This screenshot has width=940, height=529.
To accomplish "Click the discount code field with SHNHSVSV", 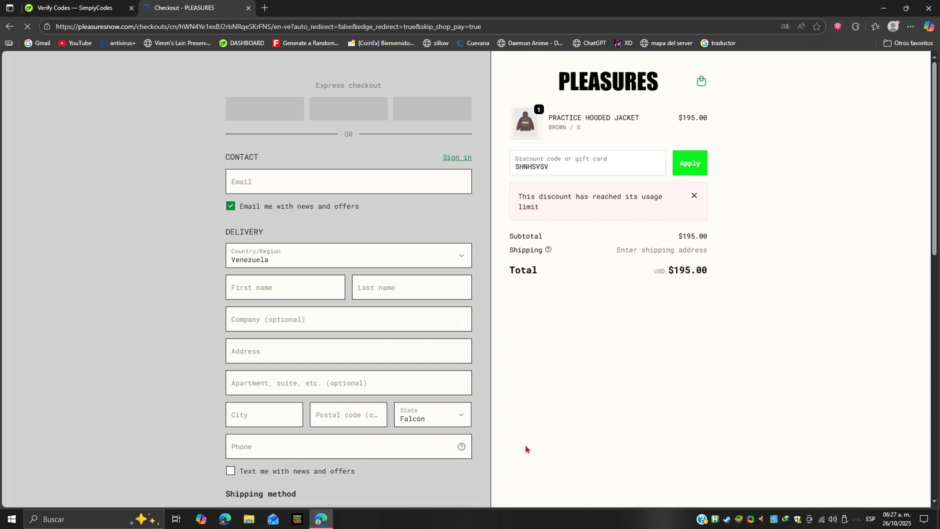I will coord(587,163).
